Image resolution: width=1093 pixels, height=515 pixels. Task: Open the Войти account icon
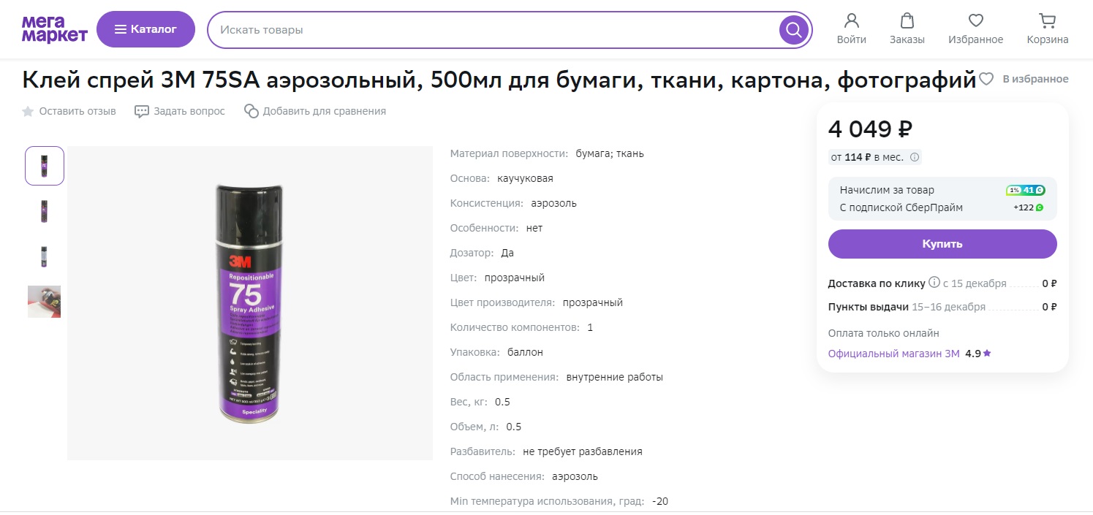[x=852, y=29]
